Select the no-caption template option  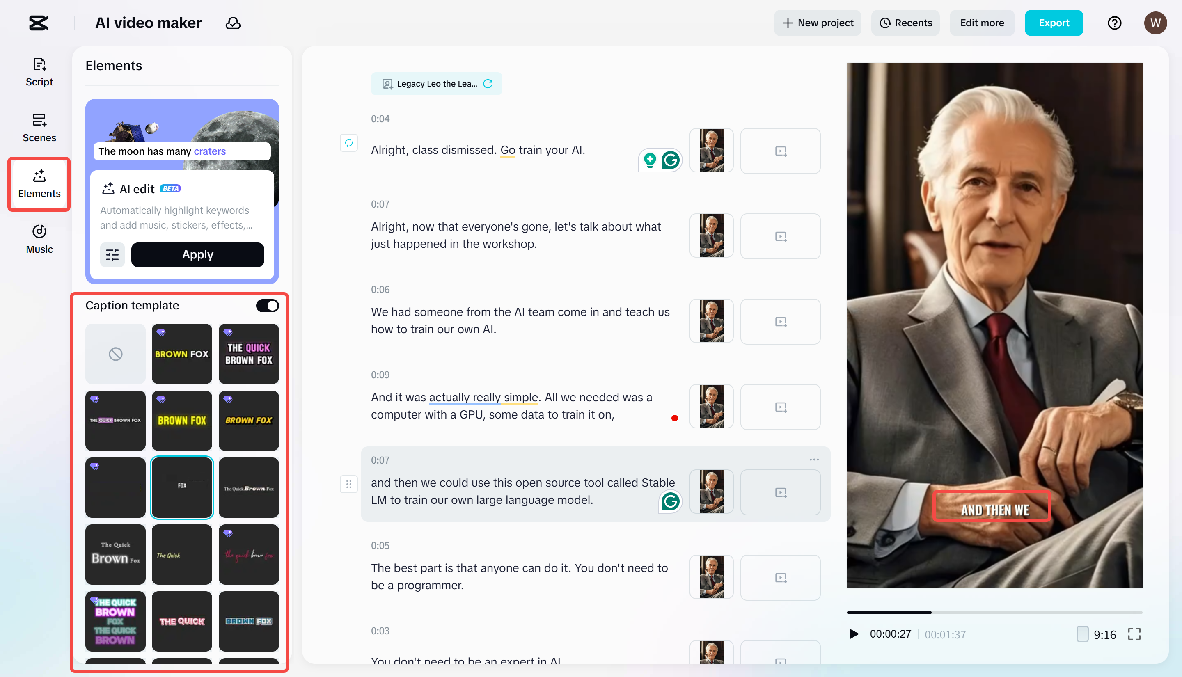pyautogui.click(x=115, y=354)
